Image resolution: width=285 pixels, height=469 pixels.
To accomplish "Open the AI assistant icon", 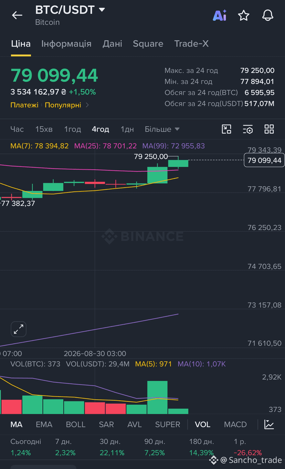I will point(220,15).
